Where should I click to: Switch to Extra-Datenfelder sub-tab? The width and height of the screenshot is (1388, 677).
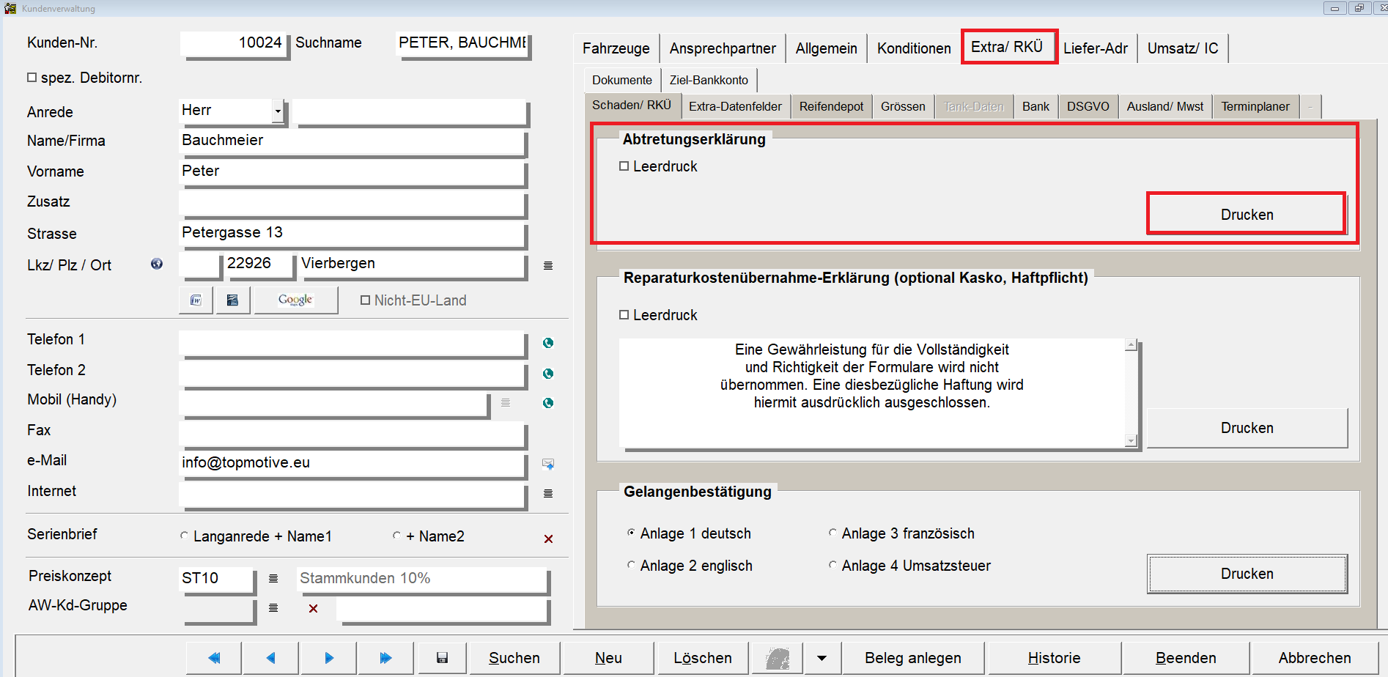tap(735, 106)
